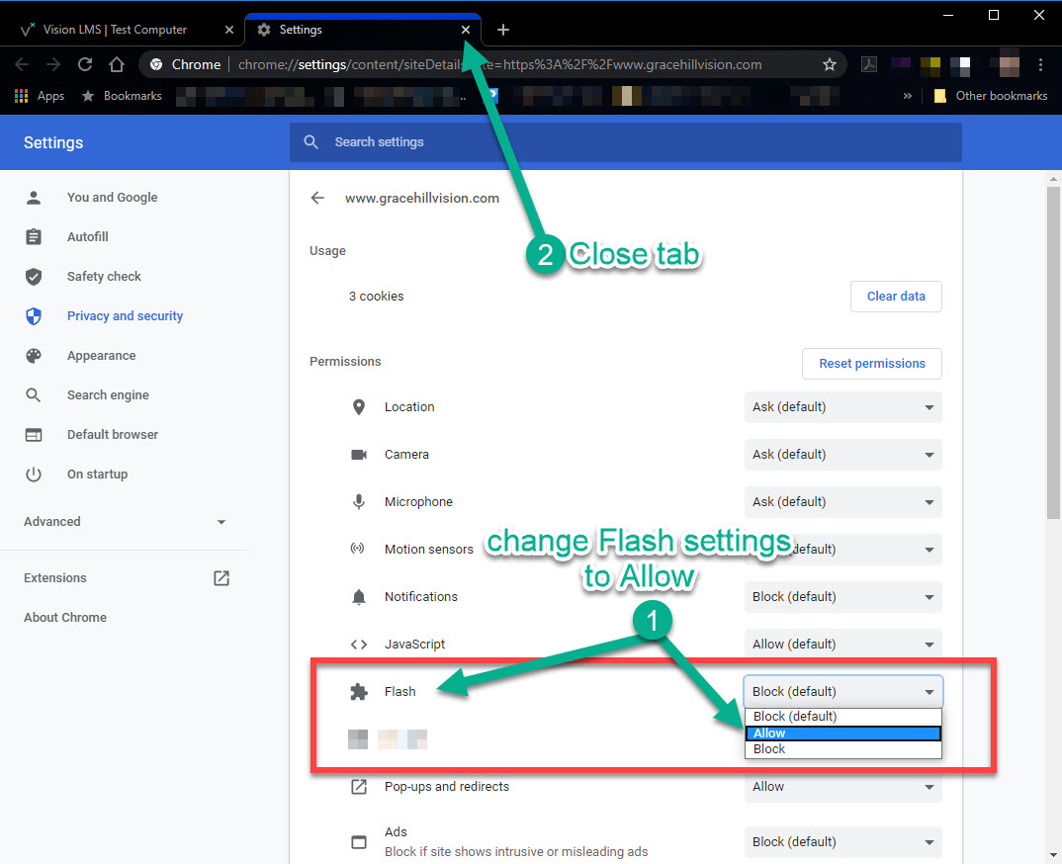The height and width of the screenshot is (864, 1062).
Task: Click the Autofill clipboard icon
Action: coord(34,237)
